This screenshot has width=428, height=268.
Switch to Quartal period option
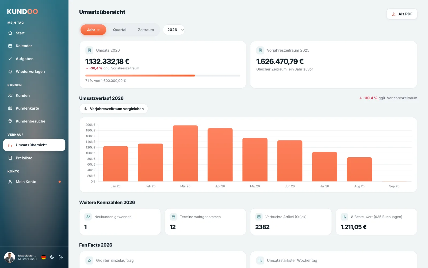pos(120,30)
